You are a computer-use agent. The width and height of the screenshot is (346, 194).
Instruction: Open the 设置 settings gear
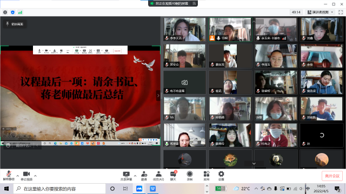point(221,176)
